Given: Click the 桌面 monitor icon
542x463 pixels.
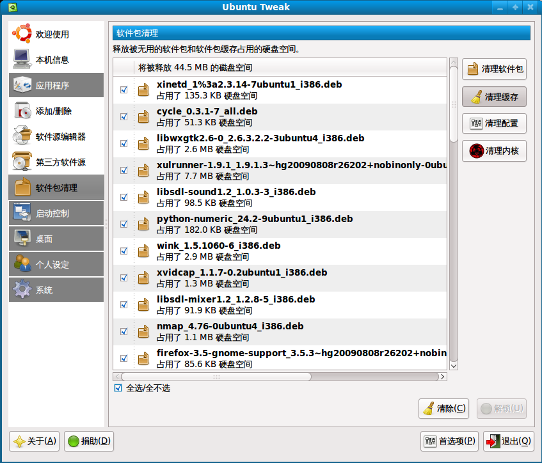Looking at the screenshot, I should [22, 239].
